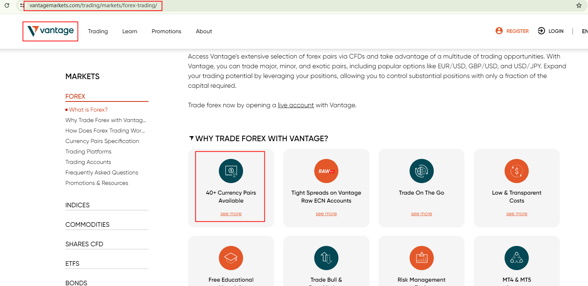
Task: Go to What is Forex? section
Action: point(88,110)
